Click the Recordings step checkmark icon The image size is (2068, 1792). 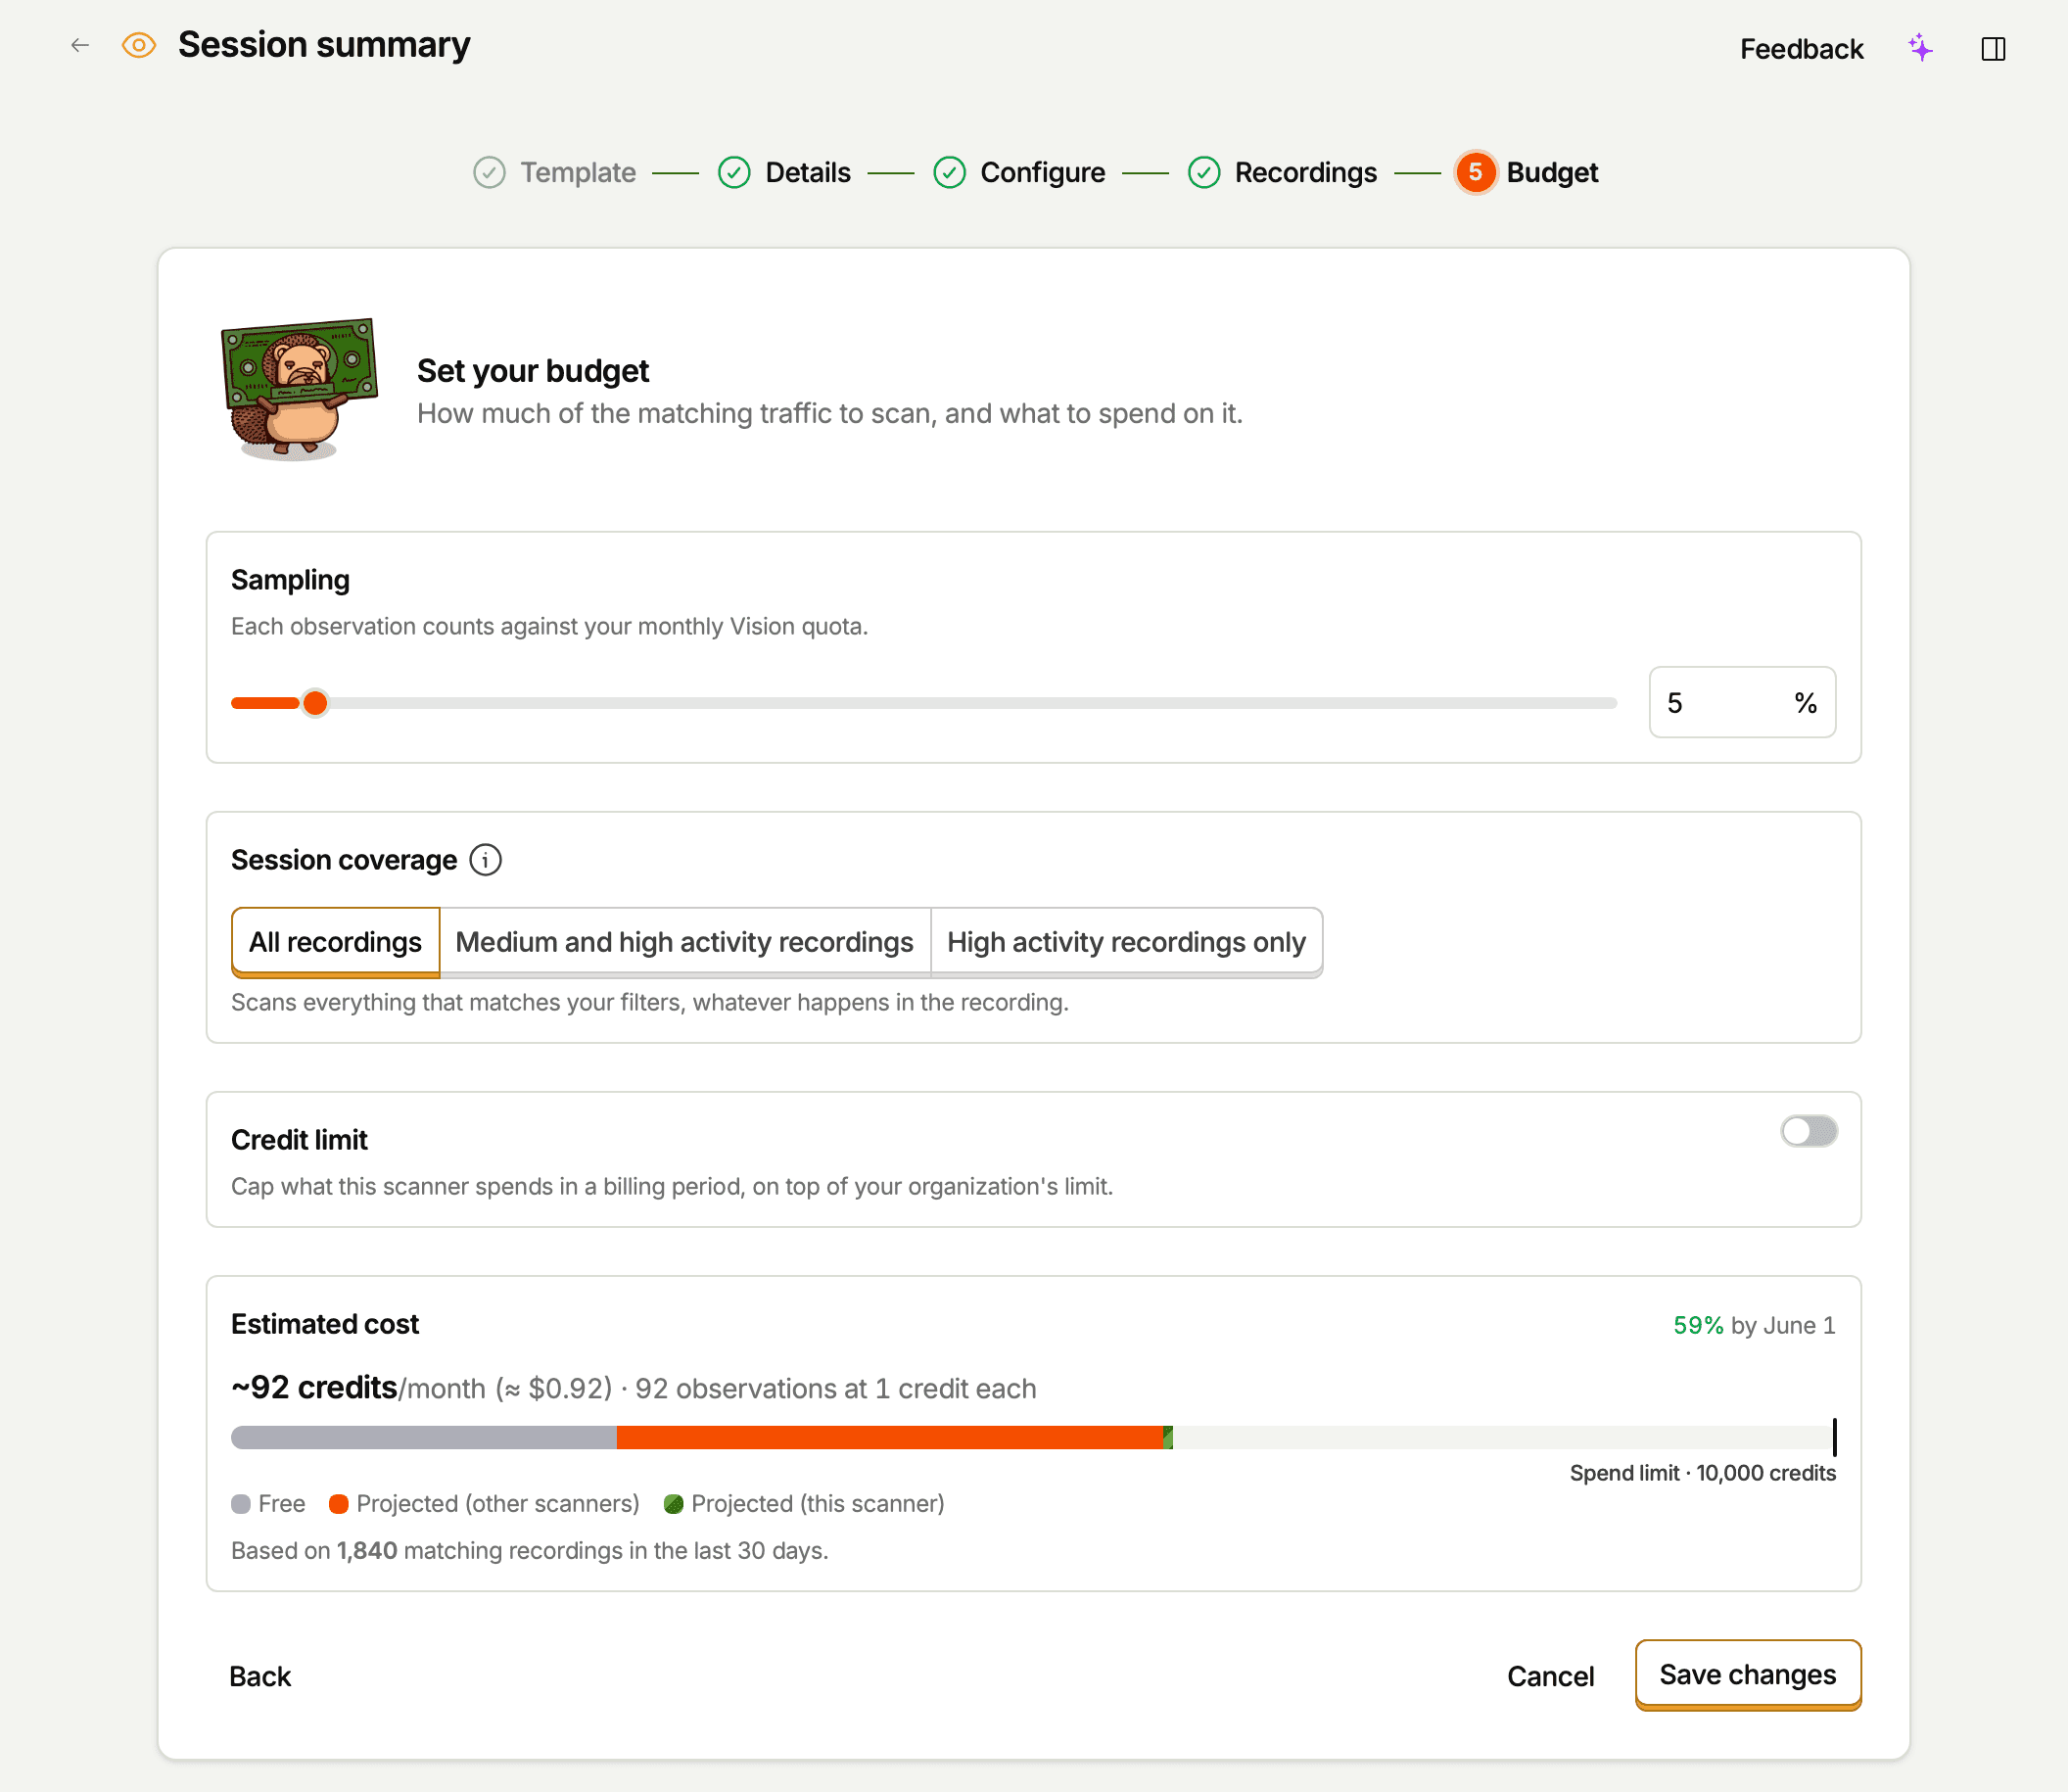coord(1204,172)
